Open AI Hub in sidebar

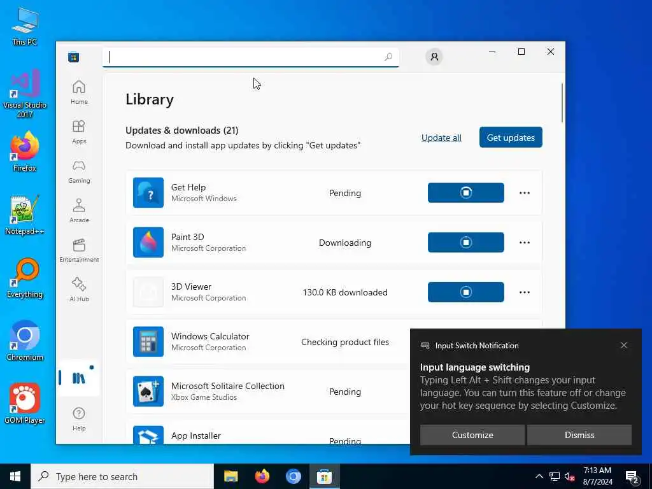point(79,290)
